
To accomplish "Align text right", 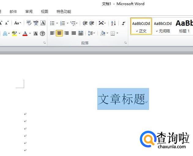I will click(x=67, y=33).
